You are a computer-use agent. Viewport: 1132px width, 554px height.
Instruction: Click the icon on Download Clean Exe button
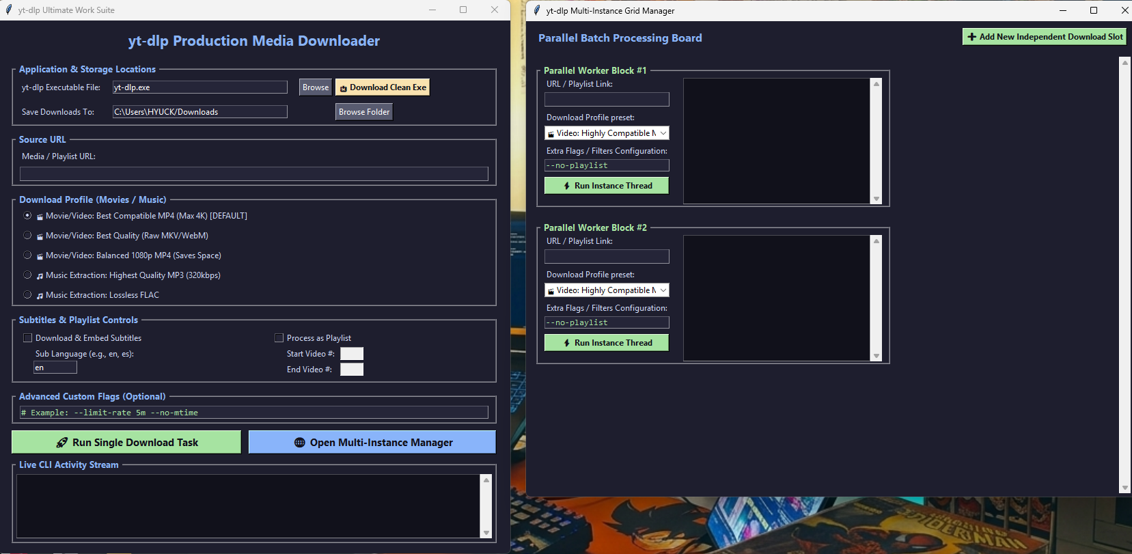tap(344, 88)
